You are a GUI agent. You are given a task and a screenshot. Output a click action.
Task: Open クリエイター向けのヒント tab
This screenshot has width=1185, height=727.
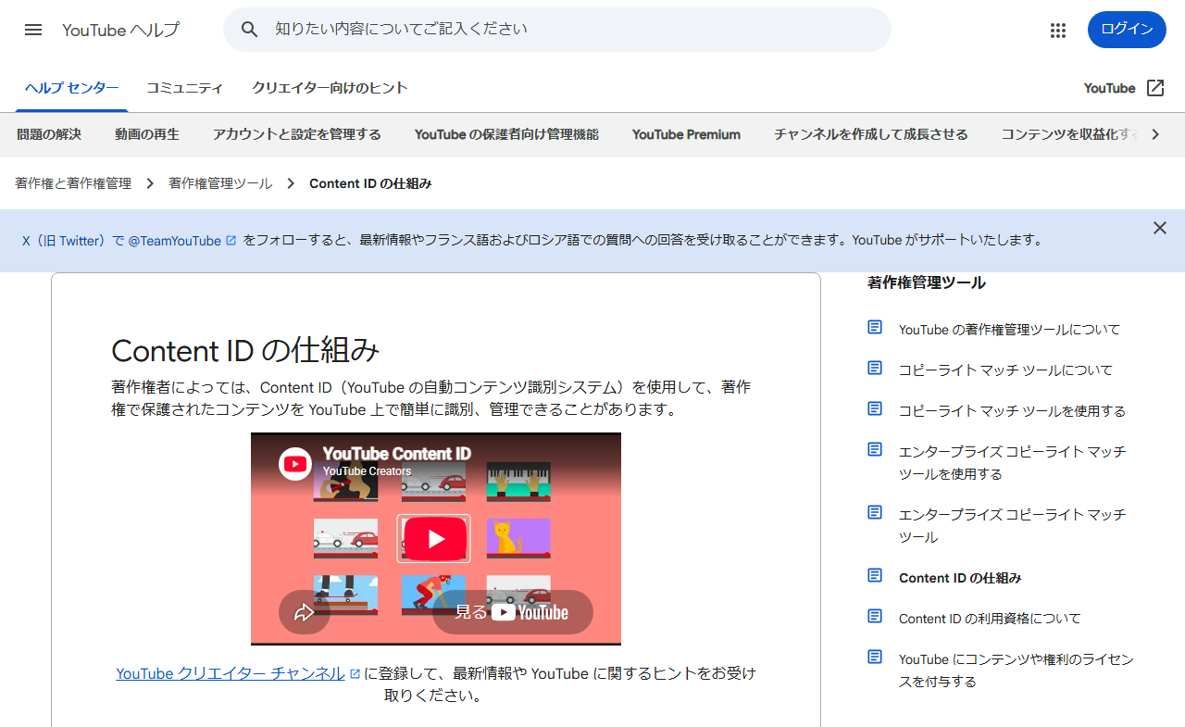pyautogui.click(x=330, y=88)
